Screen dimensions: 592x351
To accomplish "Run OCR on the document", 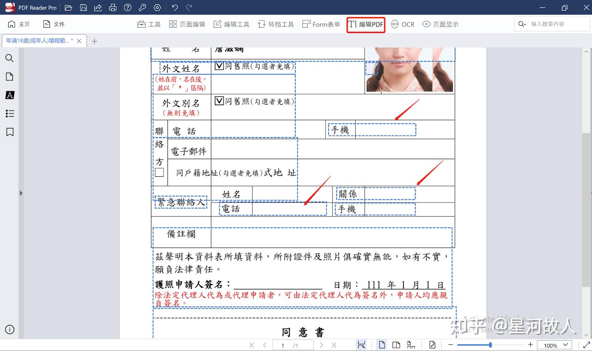I will 403,24.
